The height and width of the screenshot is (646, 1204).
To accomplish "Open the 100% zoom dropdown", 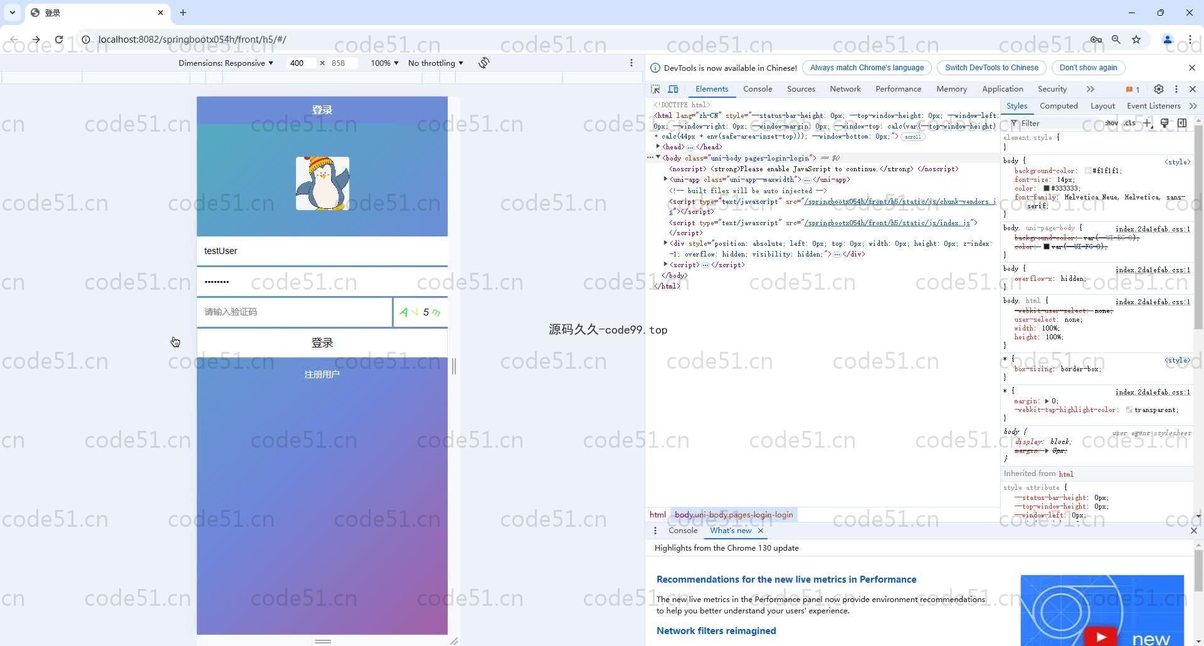I will click(x=384, y=63).
